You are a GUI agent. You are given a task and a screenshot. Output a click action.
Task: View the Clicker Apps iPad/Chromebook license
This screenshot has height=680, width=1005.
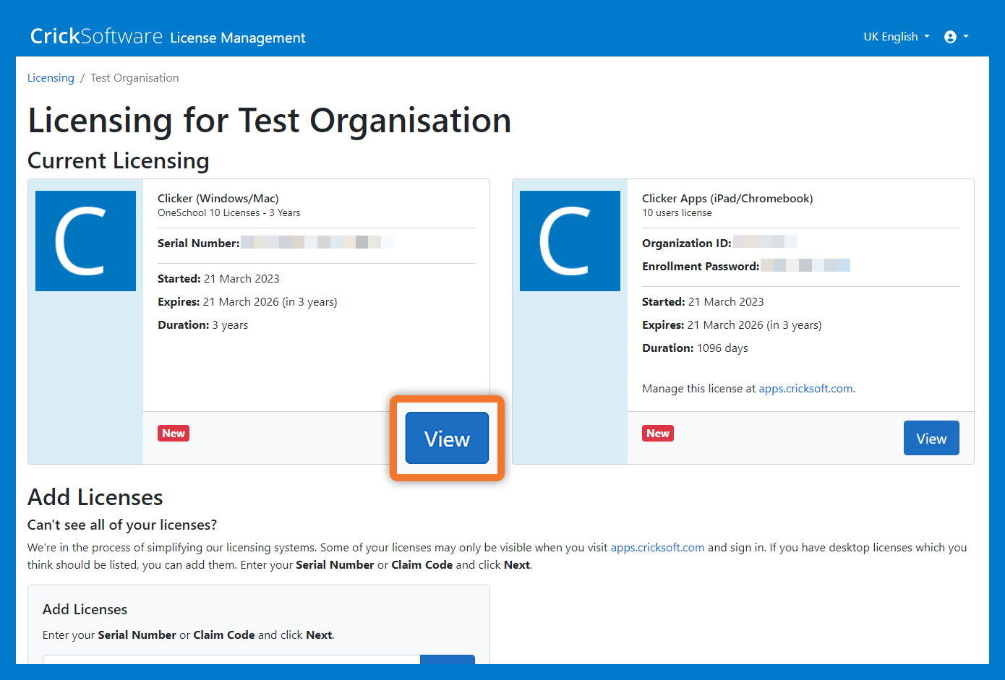click(x=931, y=439)
